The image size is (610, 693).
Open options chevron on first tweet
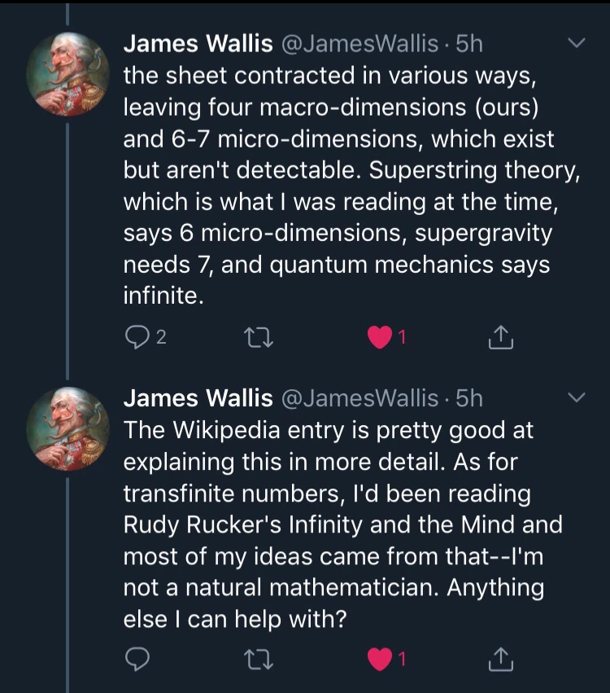pos(576,42)
